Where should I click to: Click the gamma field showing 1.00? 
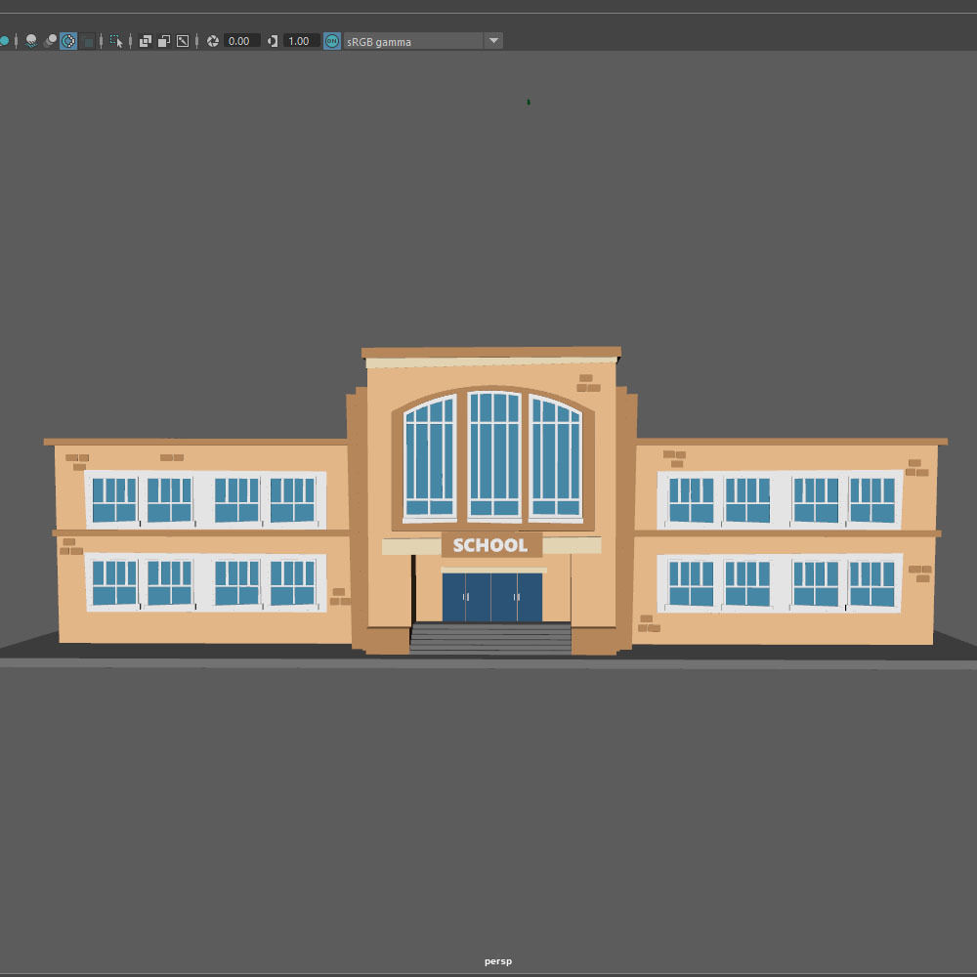click(x=302, y=41)
